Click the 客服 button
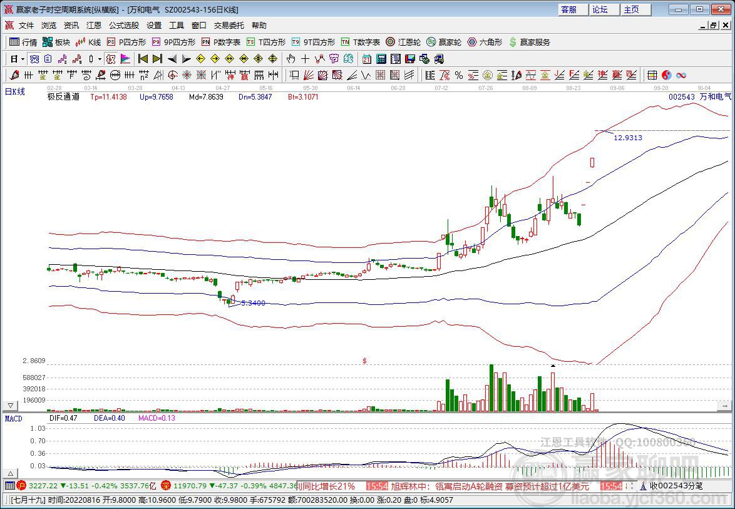Viewport: 735px width, 509px height. click(573, 9)
